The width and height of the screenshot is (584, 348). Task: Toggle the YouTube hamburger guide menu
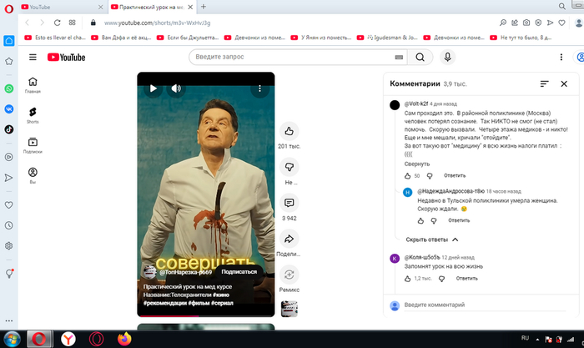pyautogui.click(x=33, y=57)
